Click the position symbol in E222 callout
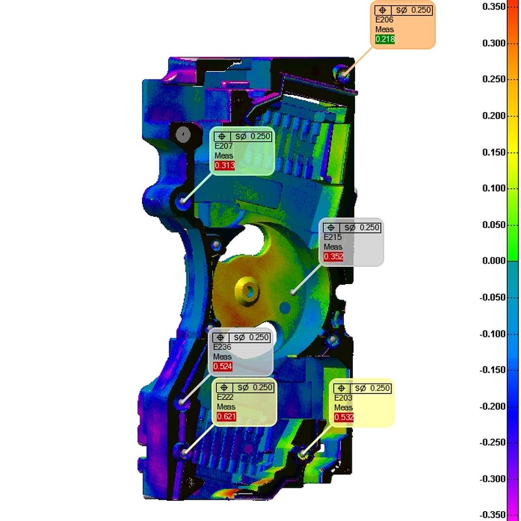This screenshot has height=521, width=521. [x=224, y=387]
